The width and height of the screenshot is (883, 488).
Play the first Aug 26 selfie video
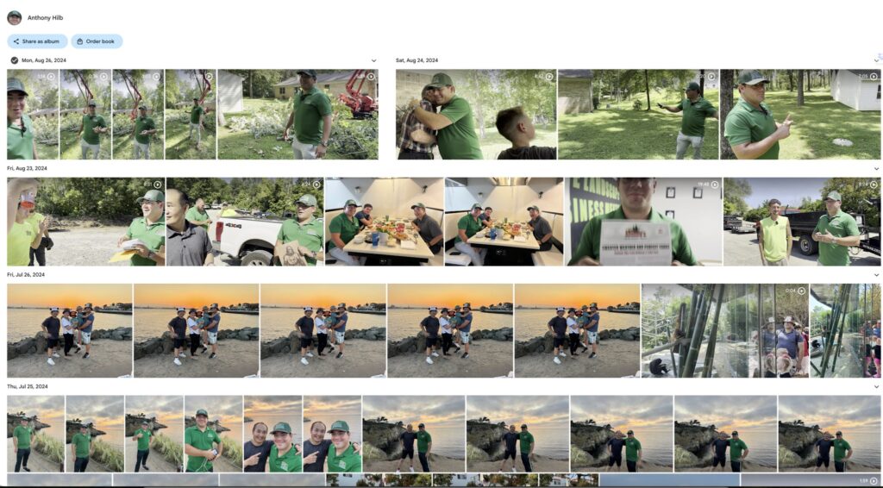pyautogui.click(x=51, y=77)
